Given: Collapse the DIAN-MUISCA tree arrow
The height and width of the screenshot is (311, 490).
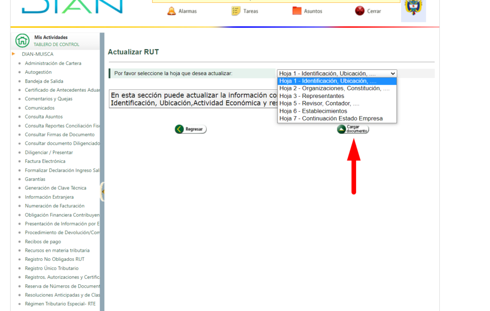Looking at the screenshot, I should click(x=14, y=54).
